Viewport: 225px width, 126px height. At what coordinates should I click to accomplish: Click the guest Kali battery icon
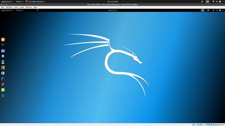point(220,10)
